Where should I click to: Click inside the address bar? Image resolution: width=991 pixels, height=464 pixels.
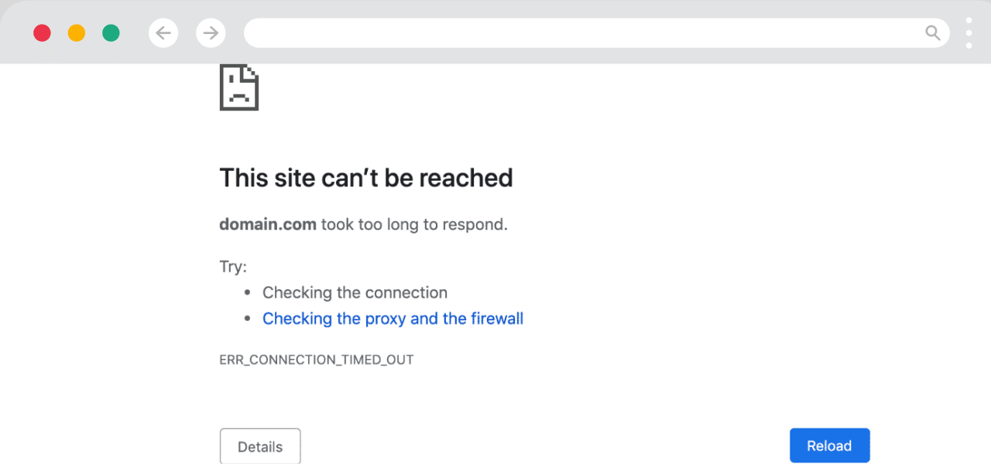[x=542, y=32]
